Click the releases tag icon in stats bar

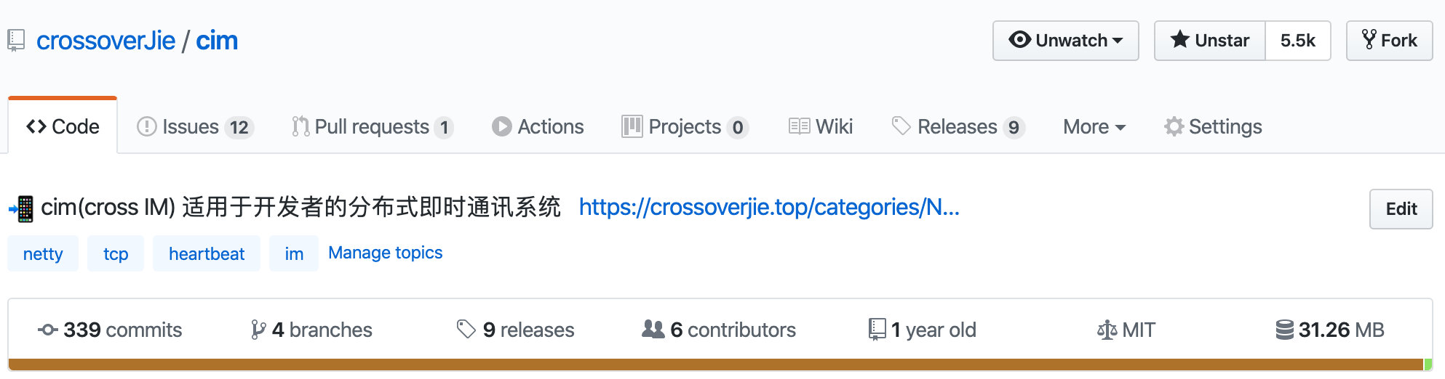point(466,330)
